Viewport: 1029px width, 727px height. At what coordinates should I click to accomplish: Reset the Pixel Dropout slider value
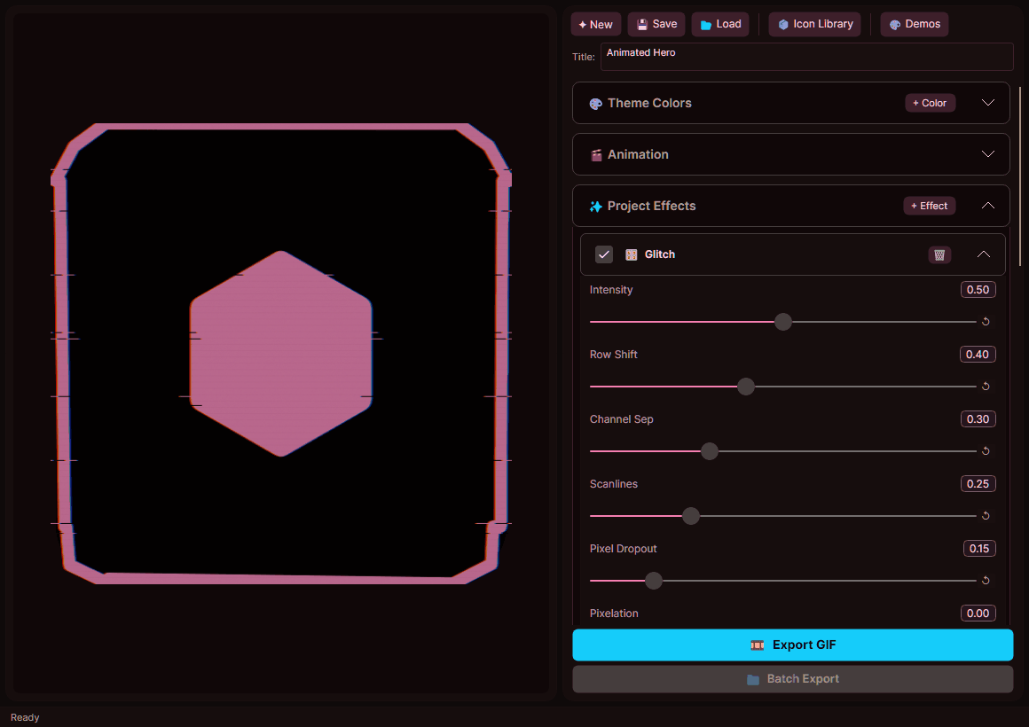point(986,581)
